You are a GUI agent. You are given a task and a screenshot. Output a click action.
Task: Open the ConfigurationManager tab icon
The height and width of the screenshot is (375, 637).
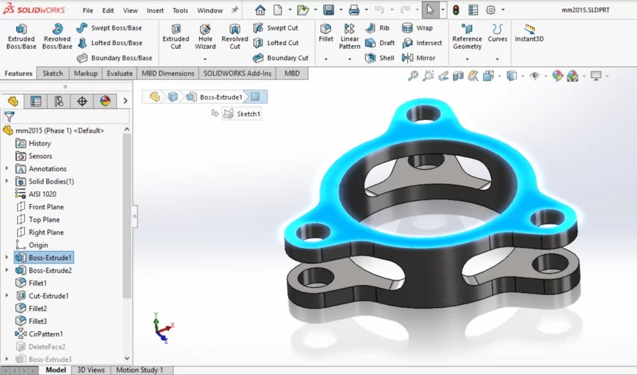pyautogui.click(x=59, y=101)
